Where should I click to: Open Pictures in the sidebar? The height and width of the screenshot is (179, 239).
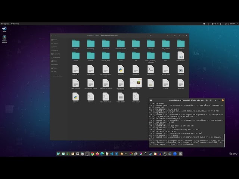tap(55, 65)
